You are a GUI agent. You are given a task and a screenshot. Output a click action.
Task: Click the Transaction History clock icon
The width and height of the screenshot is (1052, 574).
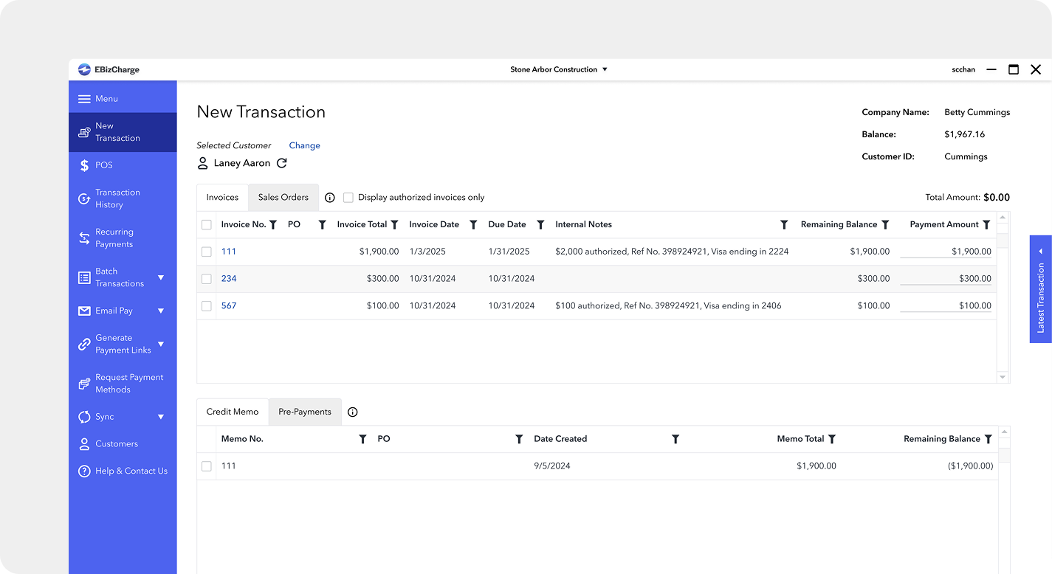84,198
